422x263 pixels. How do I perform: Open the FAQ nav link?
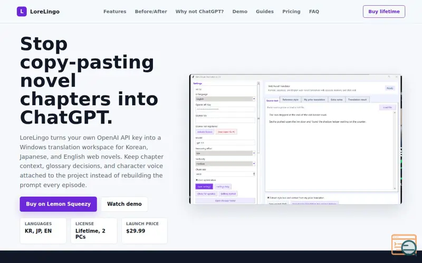point(314,12)
